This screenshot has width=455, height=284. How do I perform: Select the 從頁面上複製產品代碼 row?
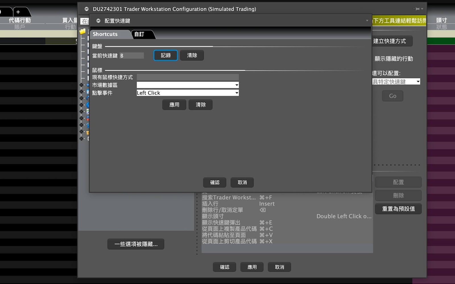(287, 229)
